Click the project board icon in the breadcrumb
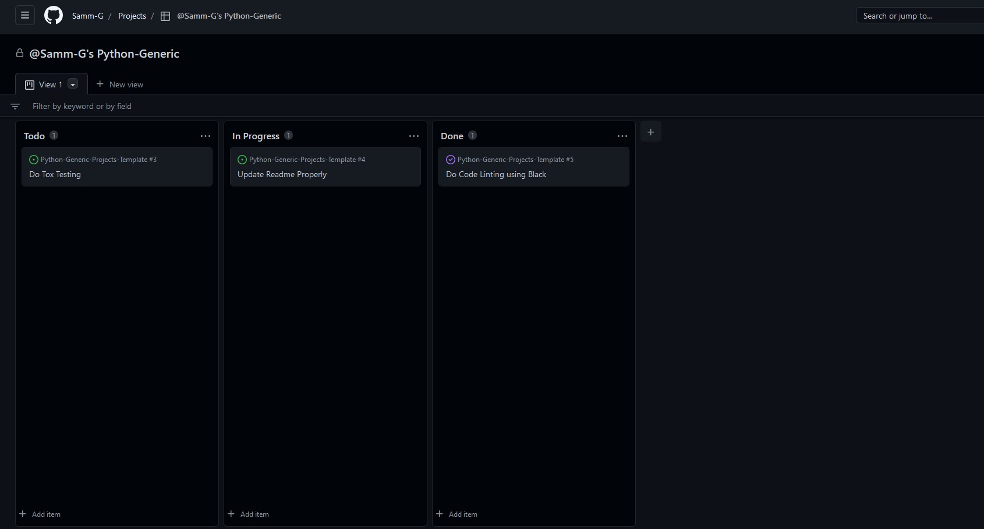 165,16
